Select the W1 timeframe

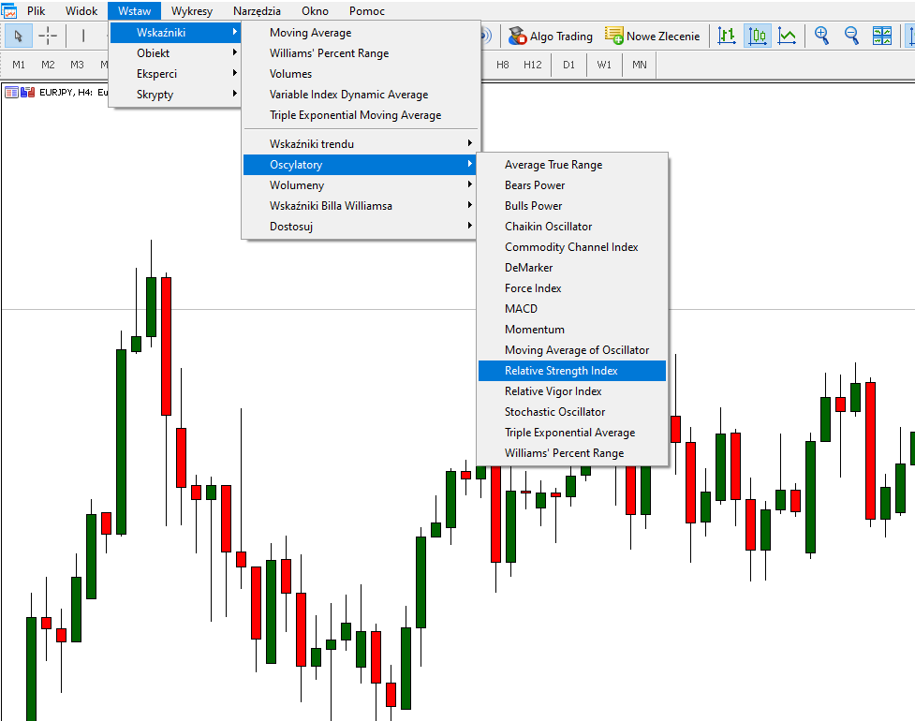(x=604, y=65)
